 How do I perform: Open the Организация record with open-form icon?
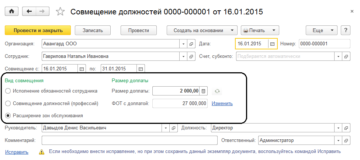point(191,44)
